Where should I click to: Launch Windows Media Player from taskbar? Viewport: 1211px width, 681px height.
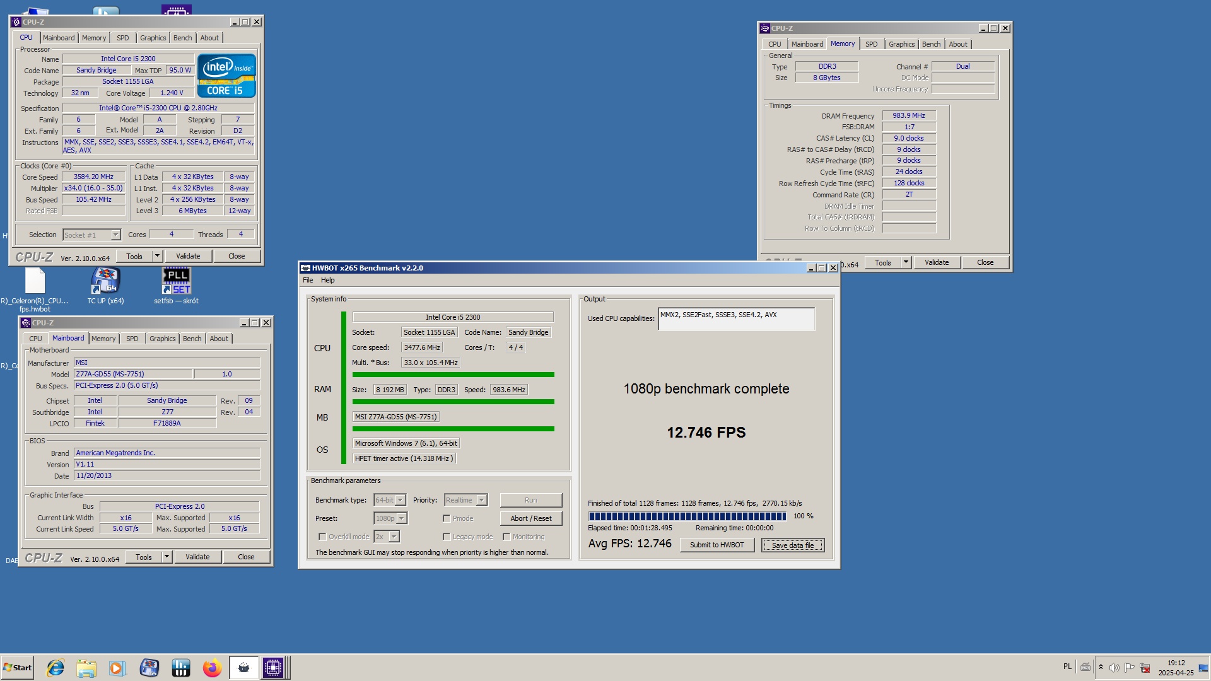117,668
